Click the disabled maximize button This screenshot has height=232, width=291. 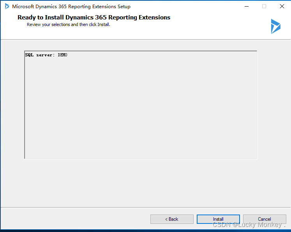pyautogui.click(x=264, y=6)
